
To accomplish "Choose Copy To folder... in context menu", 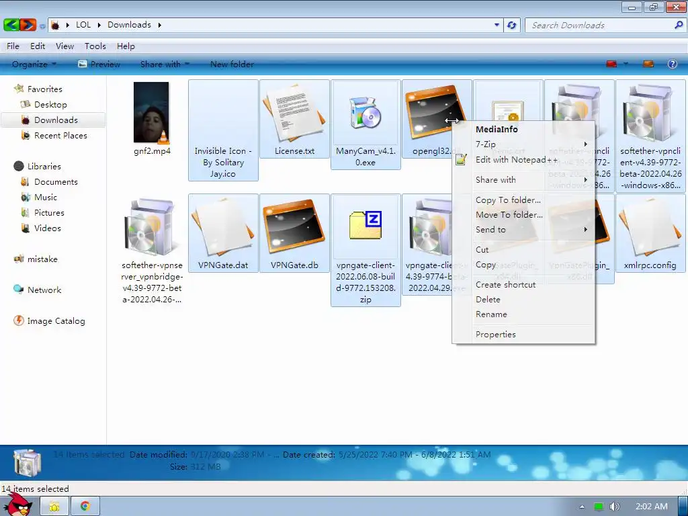I will (524, 200).
